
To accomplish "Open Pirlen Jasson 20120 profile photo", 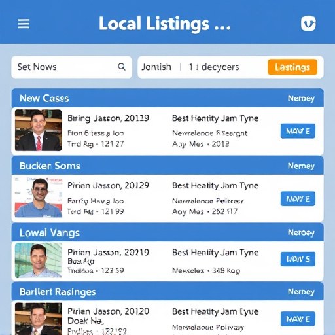I will [39, 319].
